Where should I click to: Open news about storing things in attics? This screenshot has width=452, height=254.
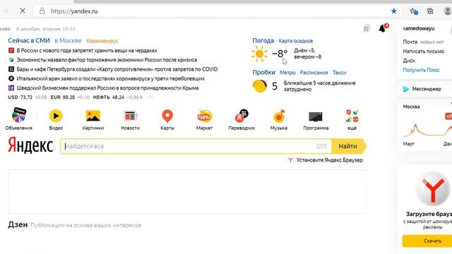87,50
